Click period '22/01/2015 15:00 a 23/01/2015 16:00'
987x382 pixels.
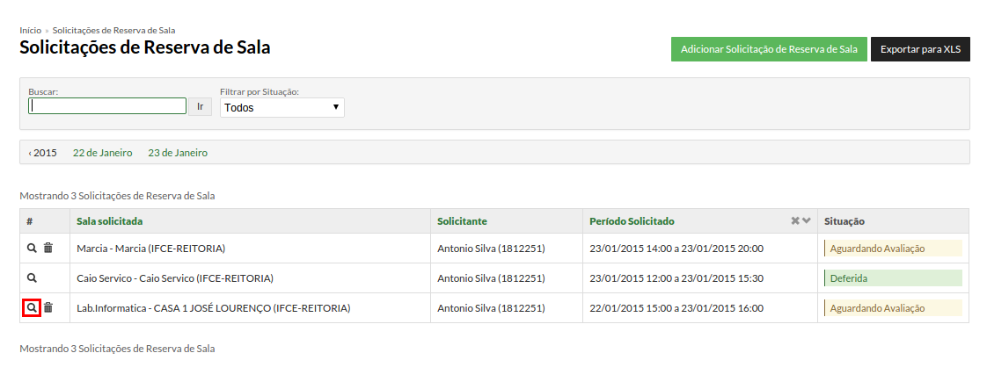676,308
